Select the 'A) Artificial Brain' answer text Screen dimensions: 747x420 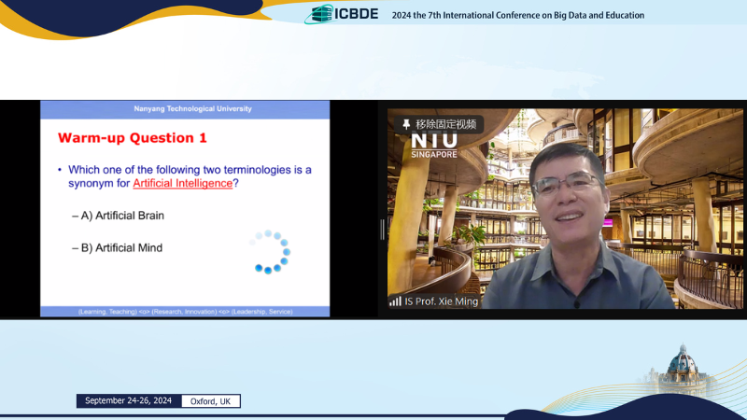pos(122,216)
